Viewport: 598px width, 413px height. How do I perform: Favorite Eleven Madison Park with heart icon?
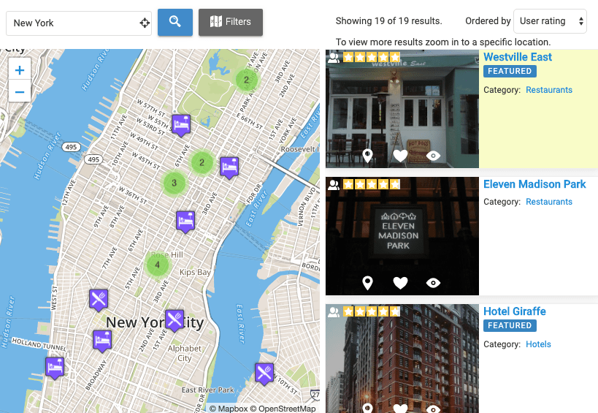pyautogui.click(x=400, y=283)
